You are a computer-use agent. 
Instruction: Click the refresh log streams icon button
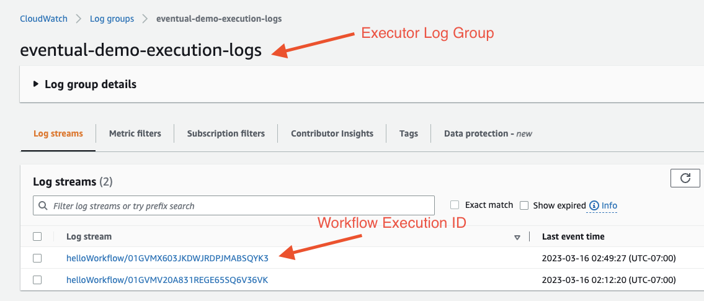685,178
